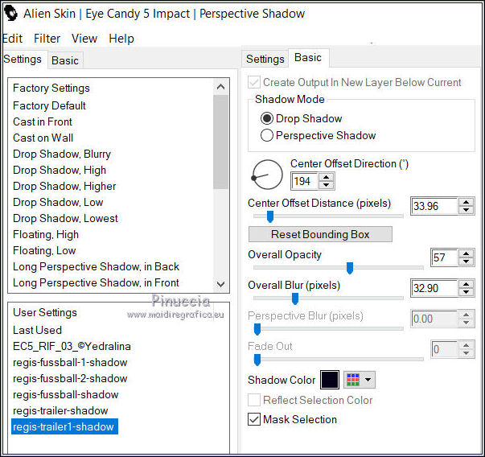This screenshot has width=485, height=457.
Task: Decrease Center Offset Direction with down arrow
Action: (326, 185)
